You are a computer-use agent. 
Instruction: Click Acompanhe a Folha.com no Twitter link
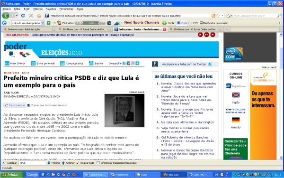point(184,64)
